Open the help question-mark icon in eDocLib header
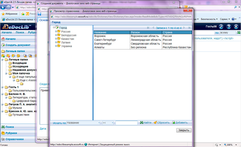Viewport: 241px width, 147px height. tap(229, 26)
